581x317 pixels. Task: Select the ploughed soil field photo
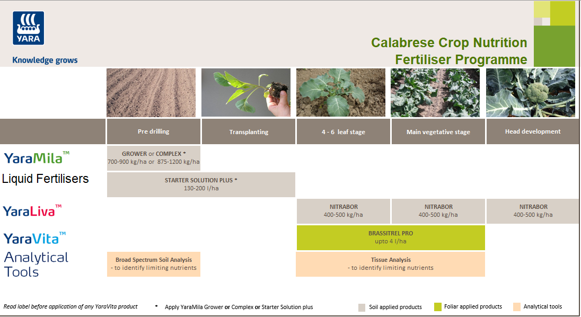click(153, 92)
